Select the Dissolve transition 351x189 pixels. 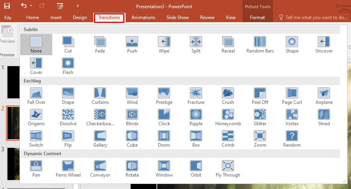tap(68, 117)
